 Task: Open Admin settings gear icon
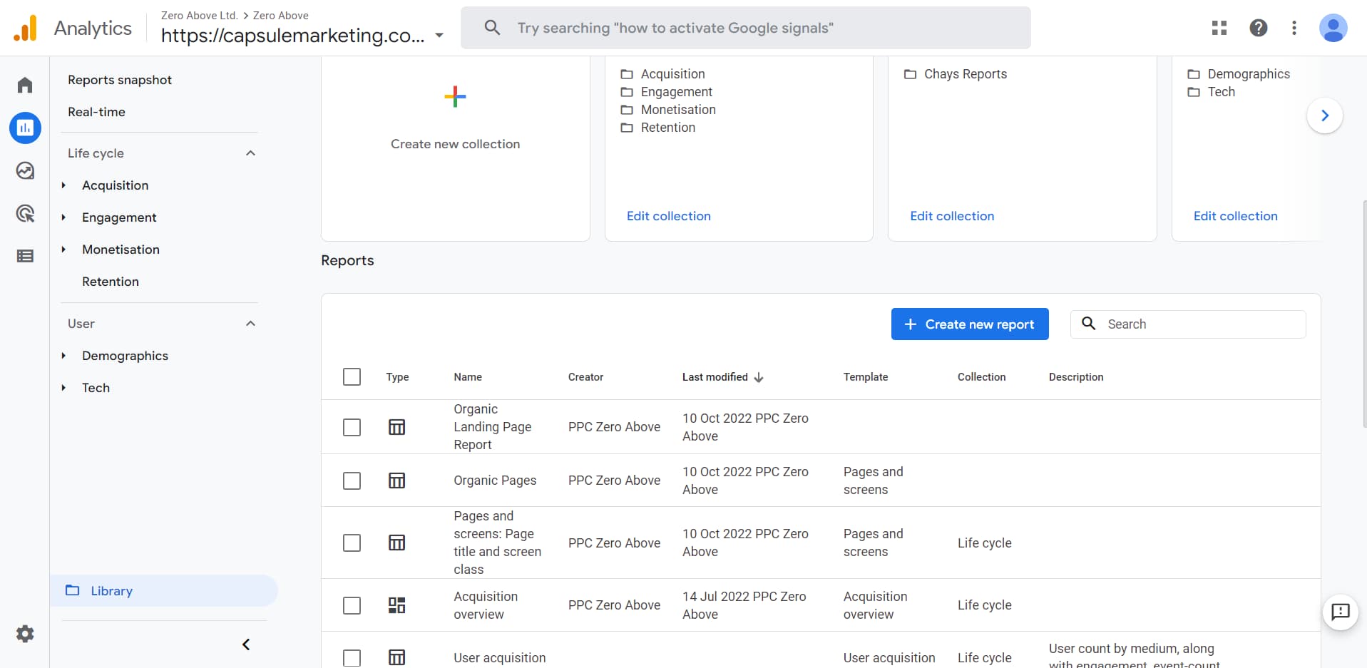25,634
